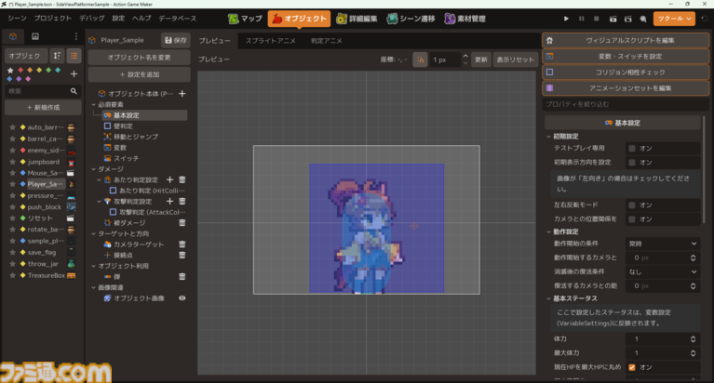714x383 pixels.
Task: Open the 設定 menu
Action: tap(118, 19)
